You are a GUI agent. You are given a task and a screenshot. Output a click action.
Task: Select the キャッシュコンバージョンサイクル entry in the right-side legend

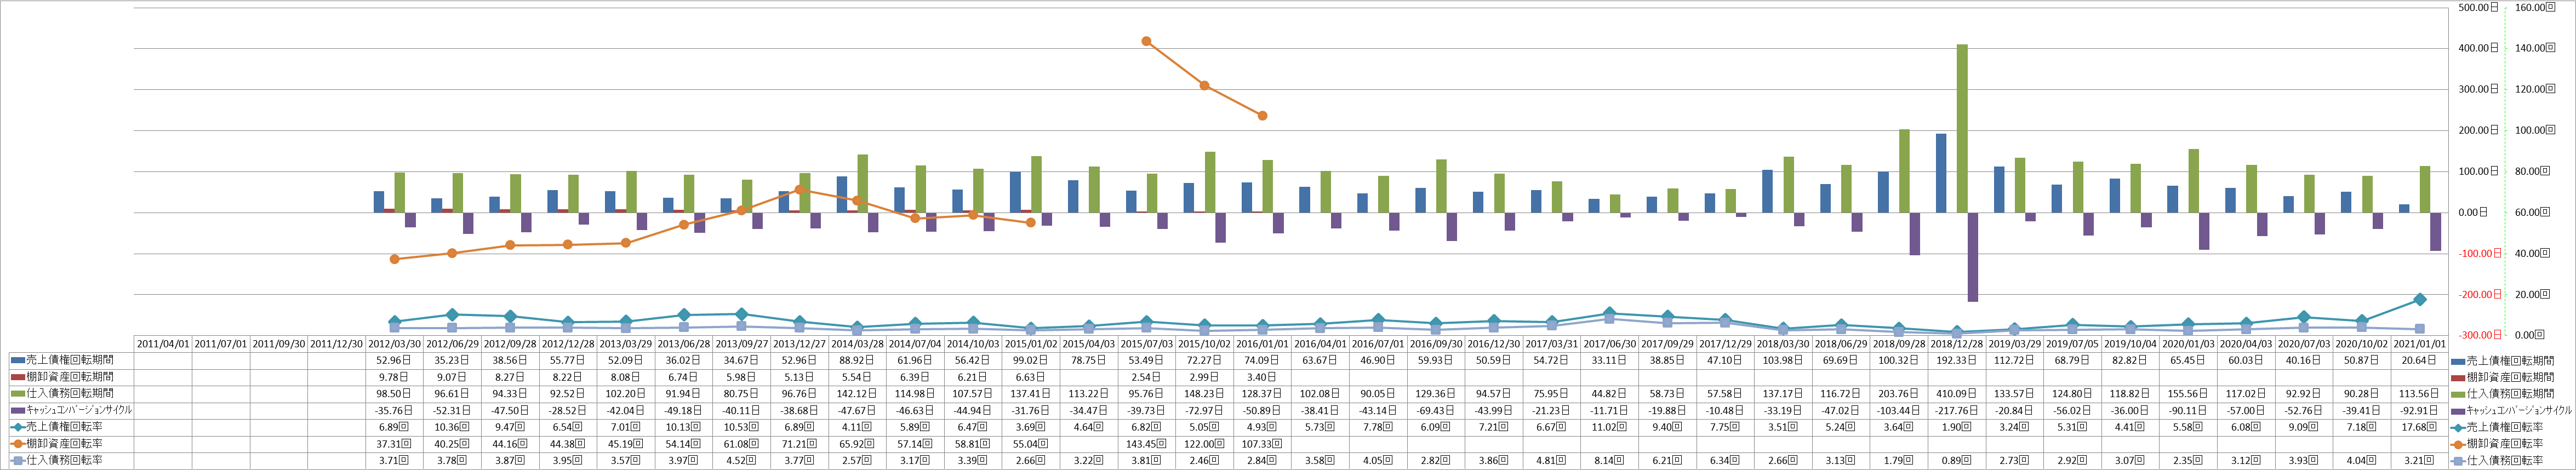pyautogui.click(x=2512, y=410)
